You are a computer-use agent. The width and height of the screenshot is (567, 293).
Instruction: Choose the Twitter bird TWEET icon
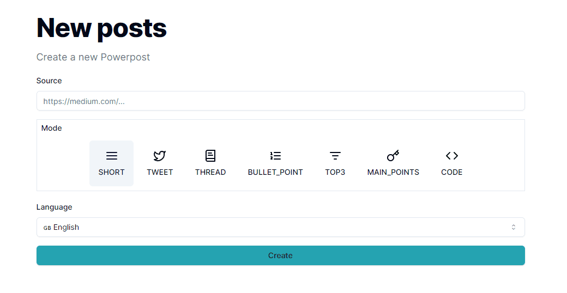[x=159, y=156]
